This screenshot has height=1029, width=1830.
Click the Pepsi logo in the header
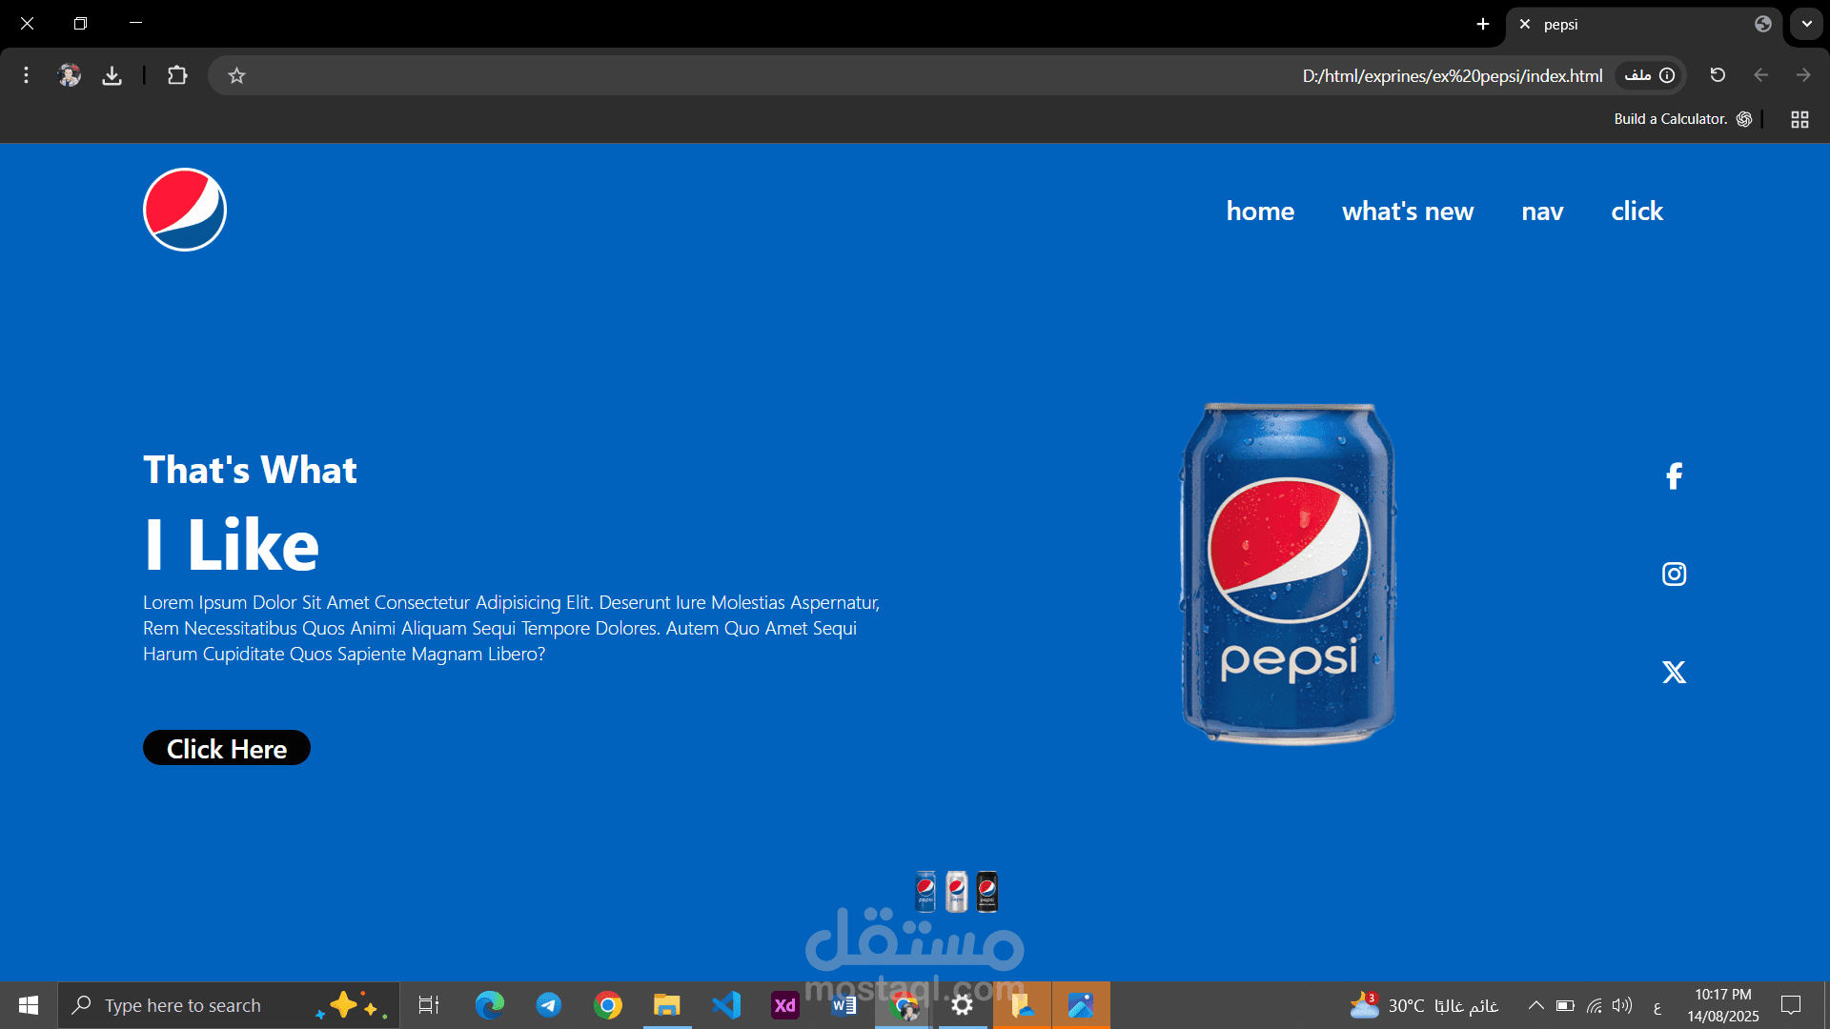click(185, 210)
